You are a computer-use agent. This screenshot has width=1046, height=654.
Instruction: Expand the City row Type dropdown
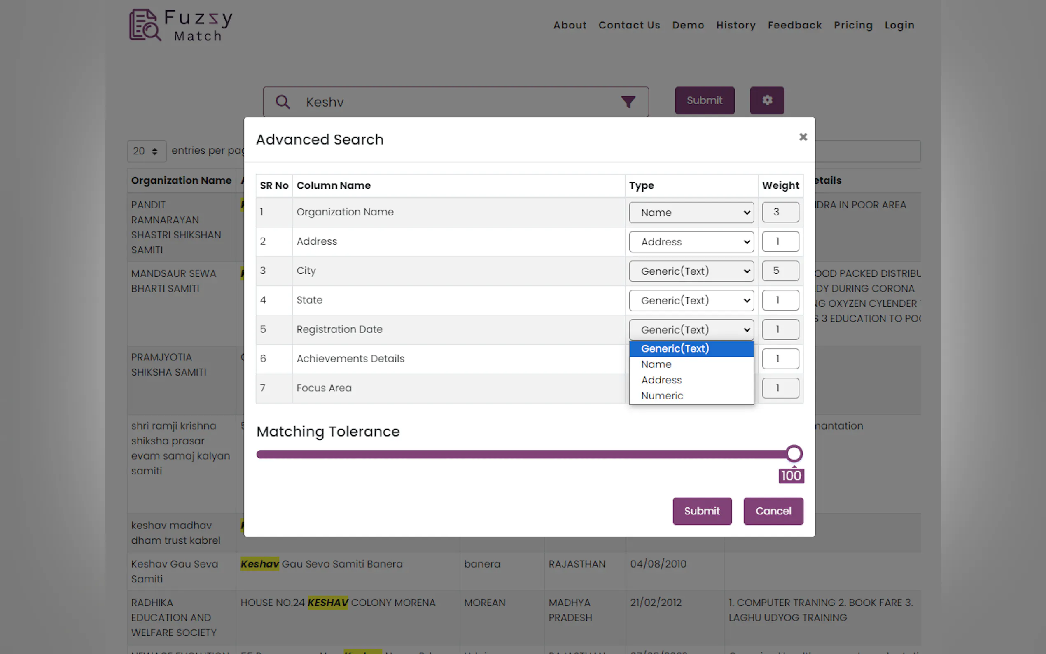click(x=691, y=271)
